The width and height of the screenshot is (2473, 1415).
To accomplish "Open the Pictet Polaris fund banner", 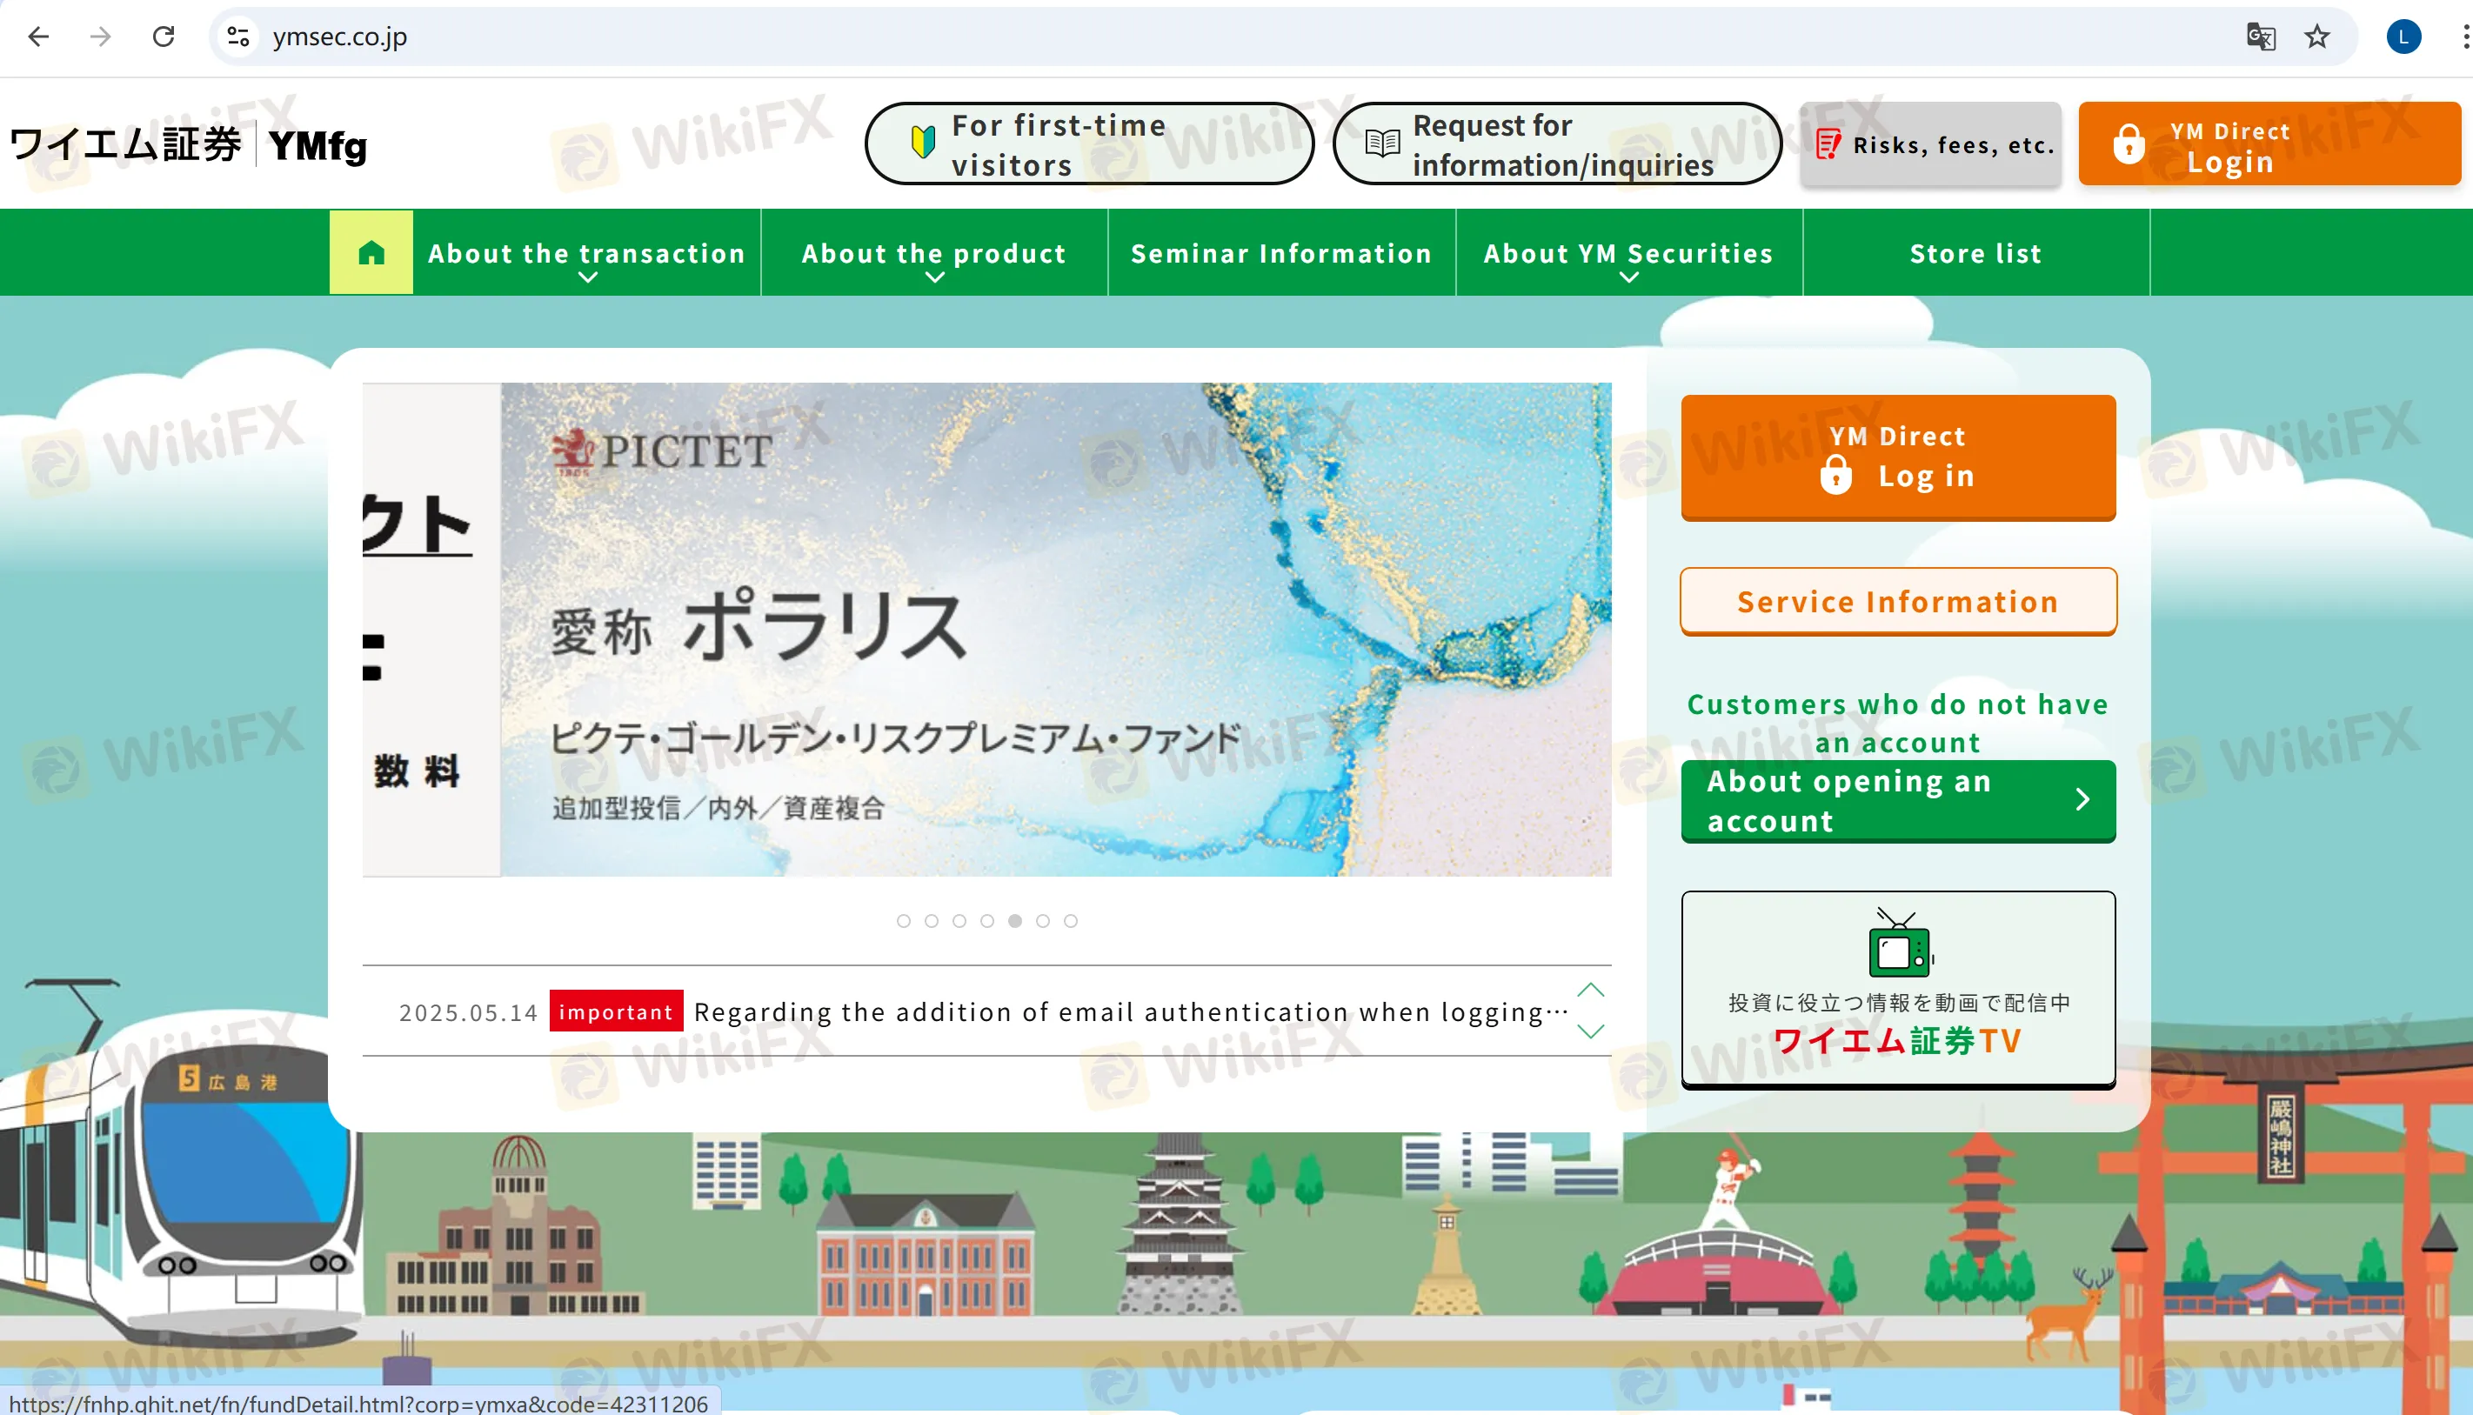I will click(1056, 629).
